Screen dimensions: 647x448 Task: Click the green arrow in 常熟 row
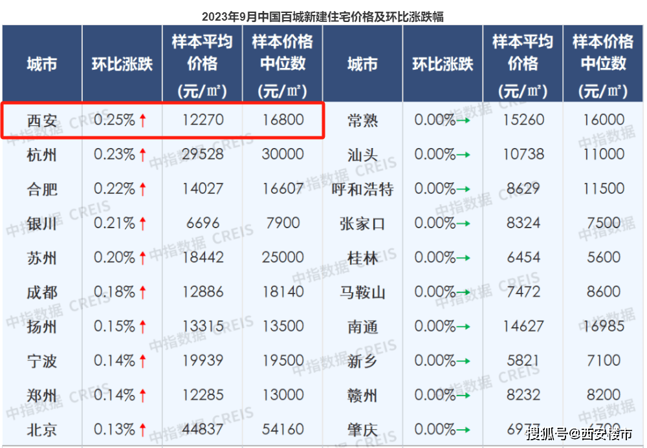point(463,120)
